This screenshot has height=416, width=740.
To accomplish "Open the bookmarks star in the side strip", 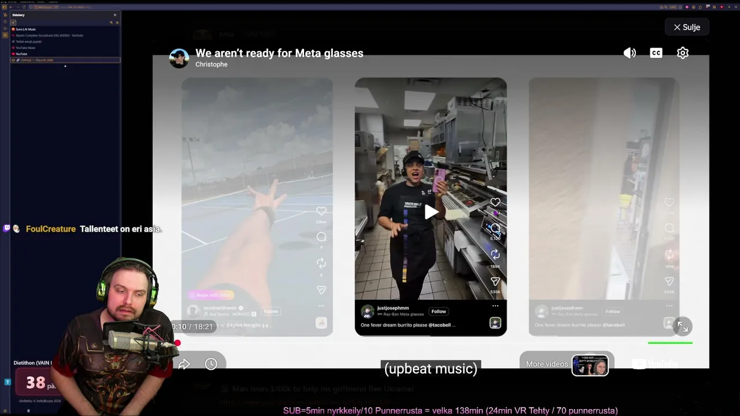I will (5, 29).
